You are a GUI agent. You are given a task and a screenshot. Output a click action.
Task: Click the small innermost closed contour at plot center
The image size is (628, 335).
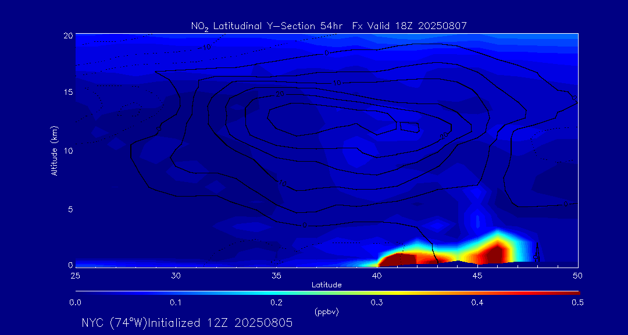point(409,125)
